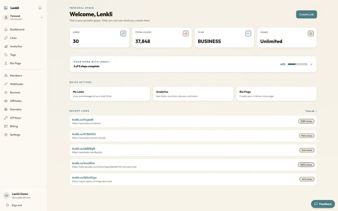Open short link lenkli.co/4ocbRuv
The width and height of the screenshot is (338, 211).
(83, 163)
